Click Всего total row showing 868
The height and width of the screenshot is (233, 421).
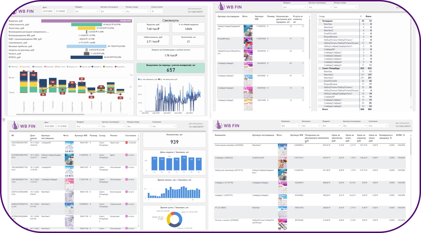[x=345, y=109]
